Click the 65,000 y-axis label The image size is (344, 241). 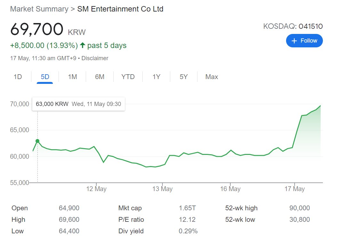[x=20, y=130]
